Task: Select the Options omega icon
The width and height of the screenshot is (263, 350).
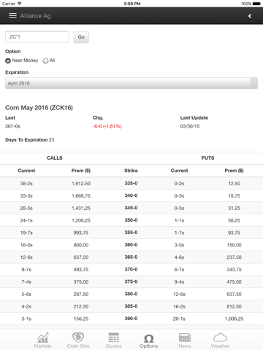Action: 149,338
